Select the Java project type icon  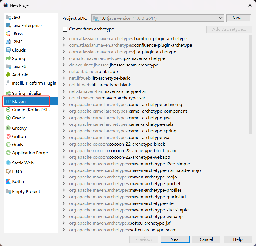(8, 17)
